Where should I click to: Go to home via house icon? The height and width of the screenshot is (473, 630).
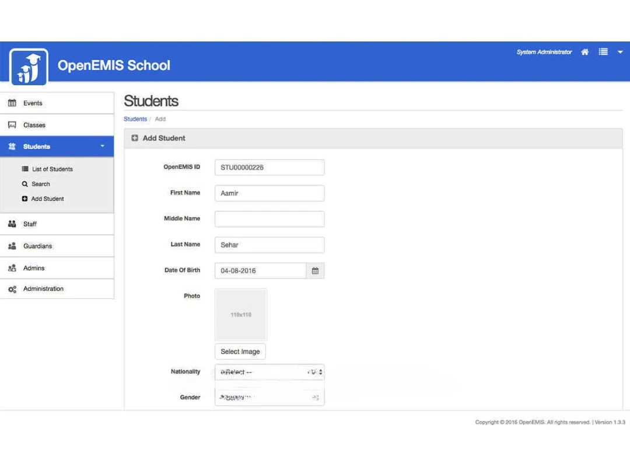(584, 52)
